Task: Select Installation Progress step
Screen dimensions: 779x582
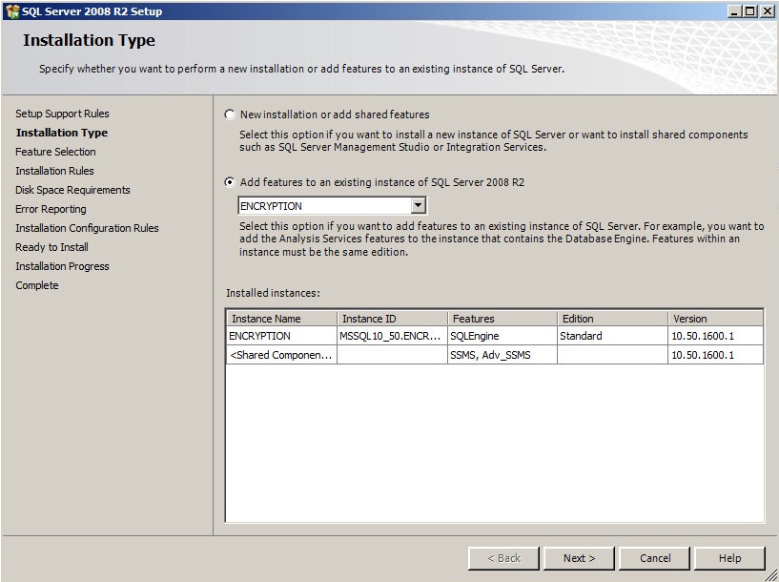Action: [62, 266]
